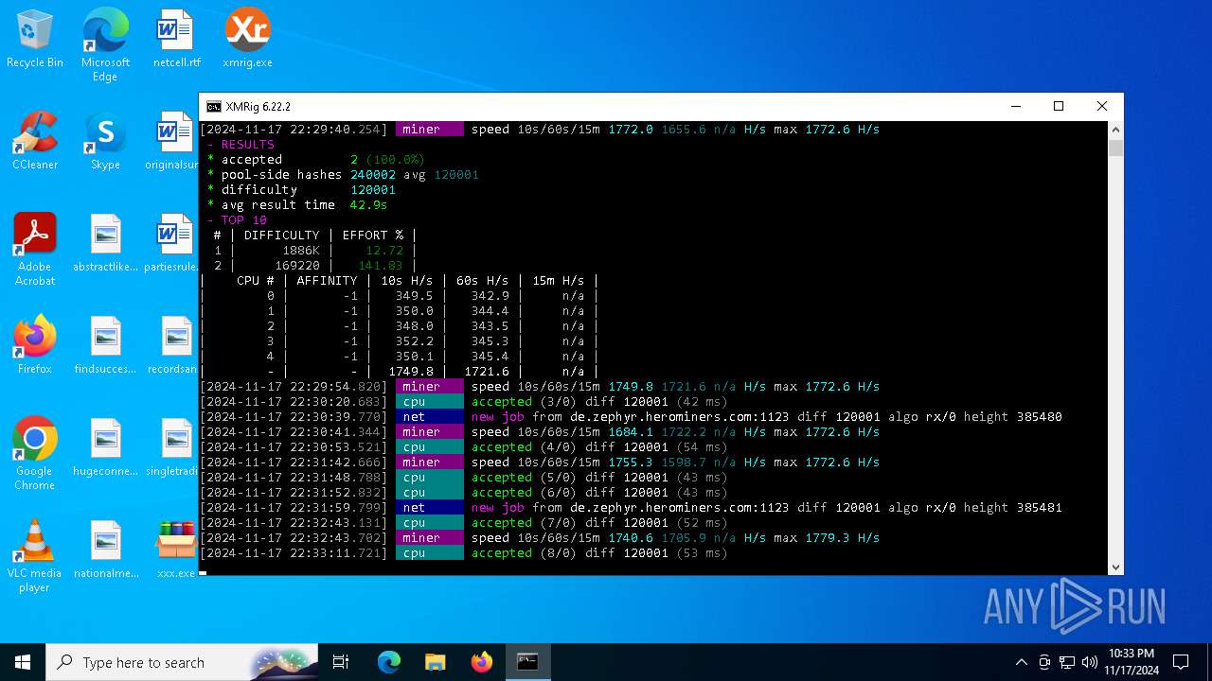Image resolution: width=1212 pixels, height=681 pixels.
Task: Select the partiesrule Word document icon
Action: (174, 244)
